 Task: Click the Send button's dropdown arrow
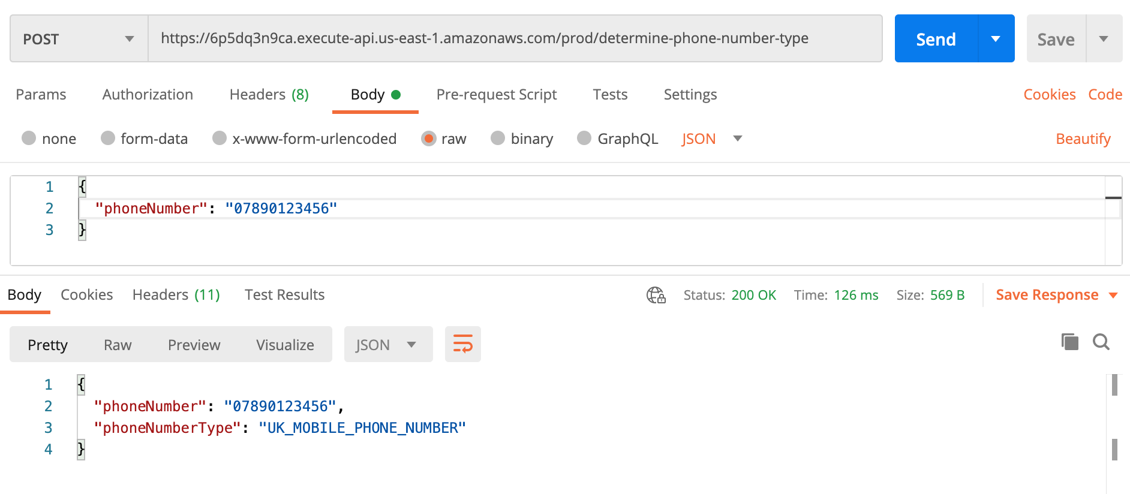(996, 39)
